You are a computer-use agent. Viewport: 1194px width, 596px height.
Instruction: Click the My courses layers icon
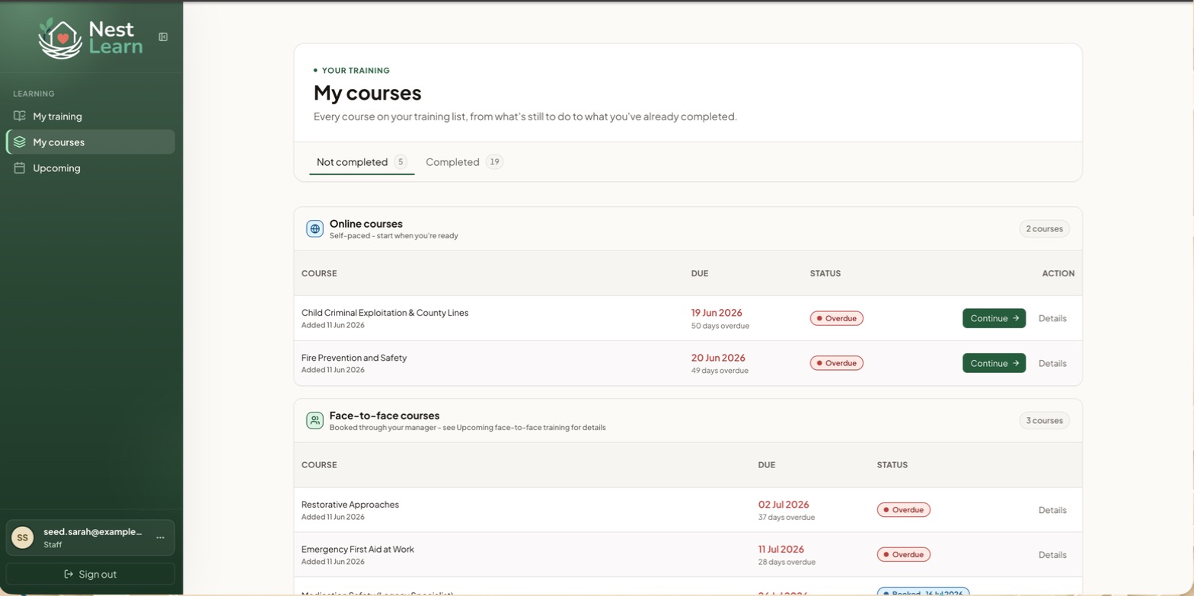tap(20, 142)
